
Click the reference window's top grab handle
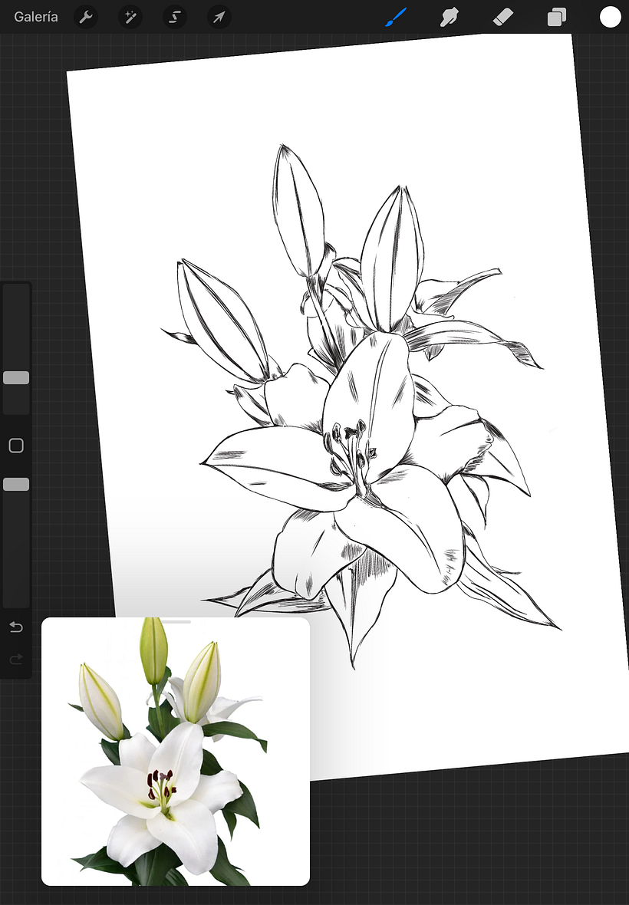tap(176, 622)
